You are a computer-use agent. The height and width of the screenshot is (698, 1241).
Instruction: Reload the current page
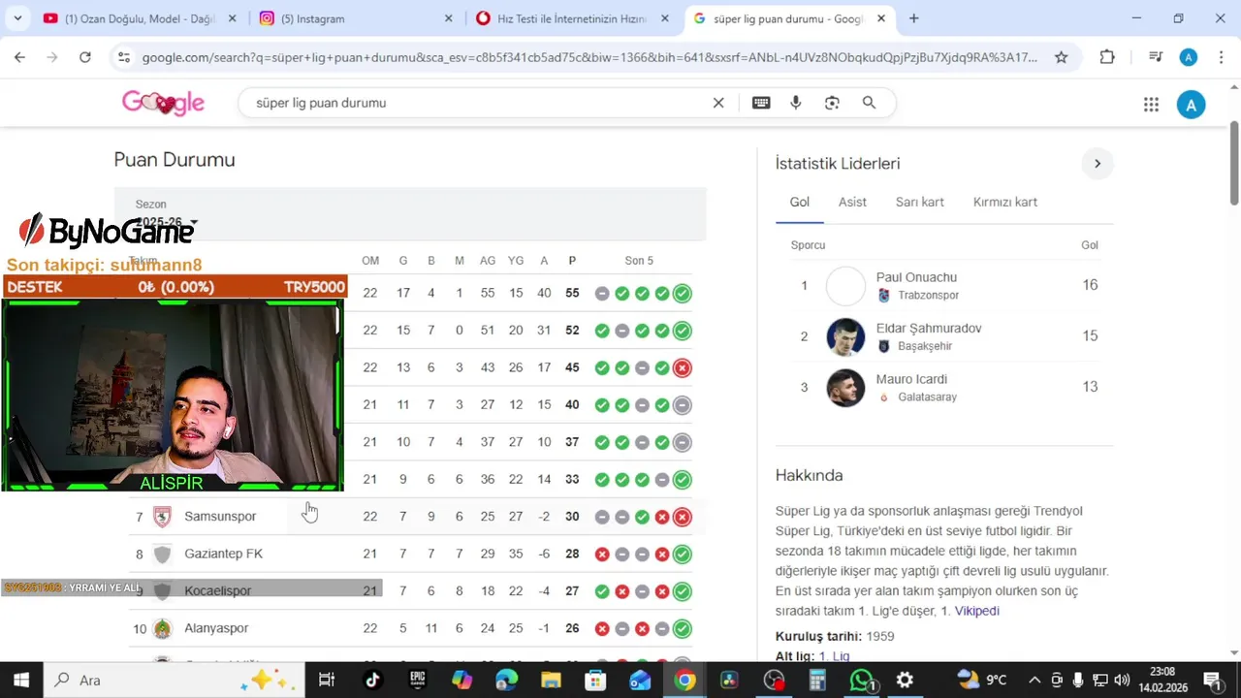tap(85, 57)
